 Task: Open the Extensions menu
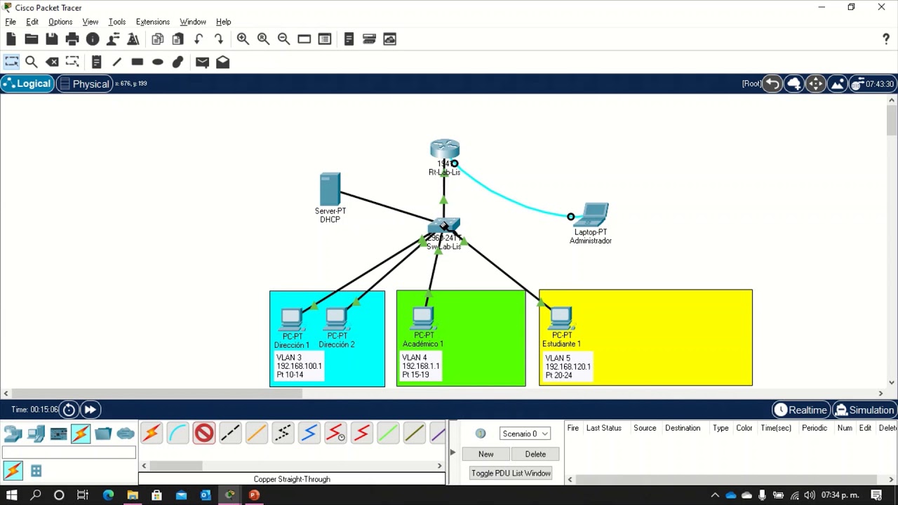tap(153, 22)
